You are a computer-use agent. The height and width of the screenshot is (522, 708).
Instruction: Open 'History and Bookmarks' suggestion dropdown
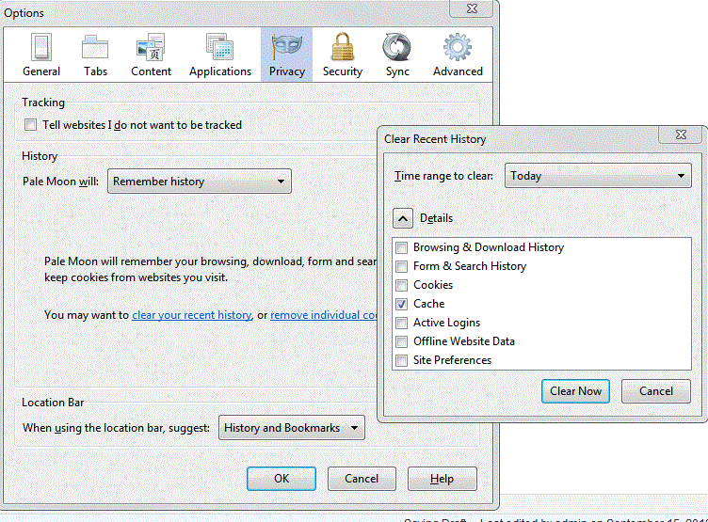292,428
